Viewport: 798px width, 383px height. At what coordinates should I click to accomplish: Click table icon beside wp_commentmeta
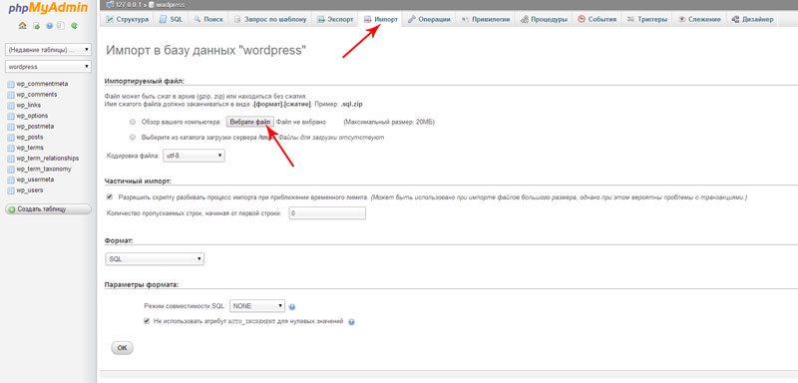click(11, 84)
